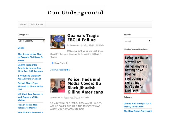The height and width of the screenshot is (113, 170).
Task: Open the French Police Nag Taliban link
Action: coord(27,106)
